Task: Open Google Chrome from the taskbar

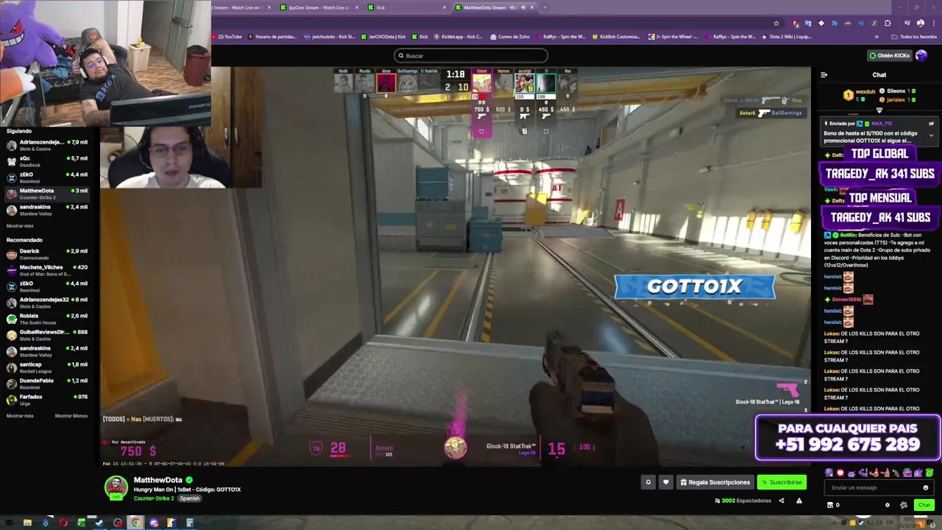Action: pos(135,523)
